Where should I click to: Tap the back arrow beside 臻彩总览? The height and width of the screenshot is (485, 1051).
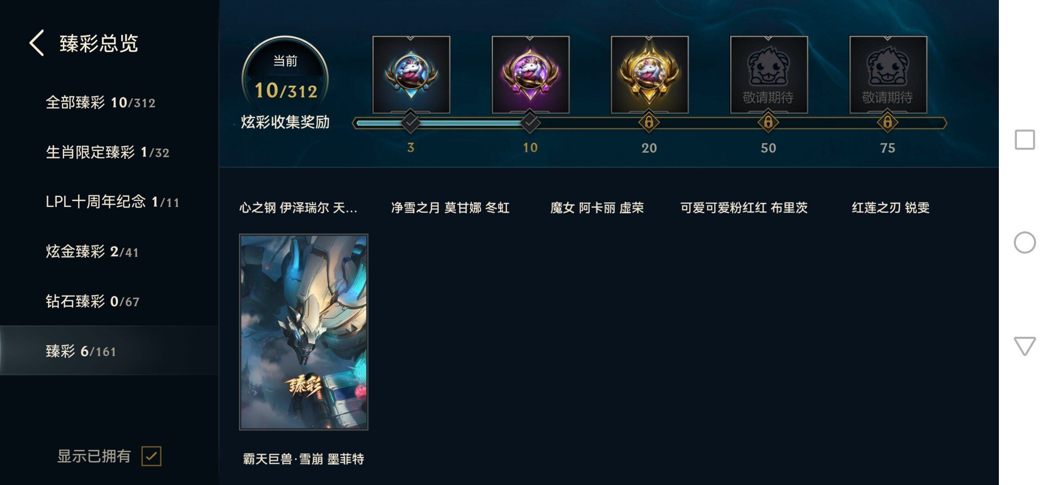point(37,43)
